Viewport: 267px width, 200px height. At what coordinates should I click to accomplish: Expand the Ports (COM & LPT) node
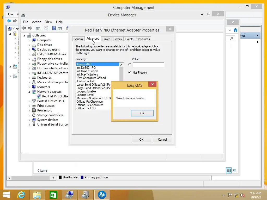(x=29, y=101)
